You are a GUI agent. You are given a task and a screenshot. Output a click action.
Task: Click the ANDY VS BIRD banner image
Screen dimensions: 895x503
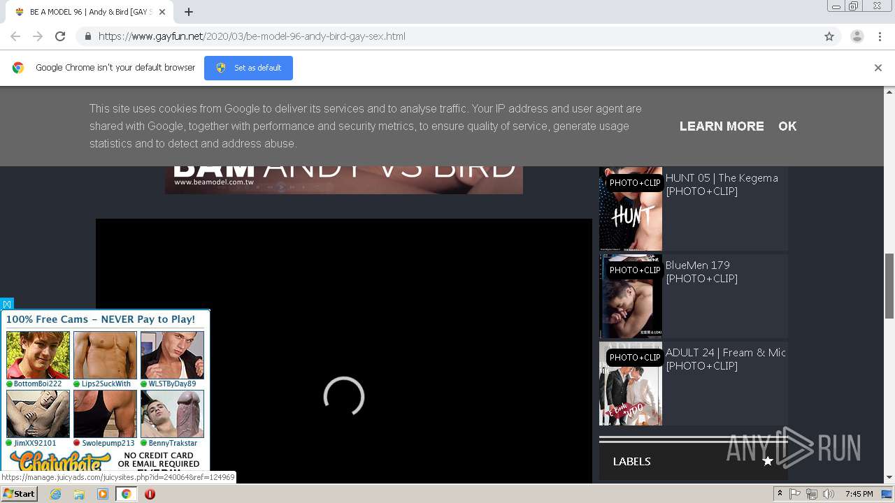[344, 180]
